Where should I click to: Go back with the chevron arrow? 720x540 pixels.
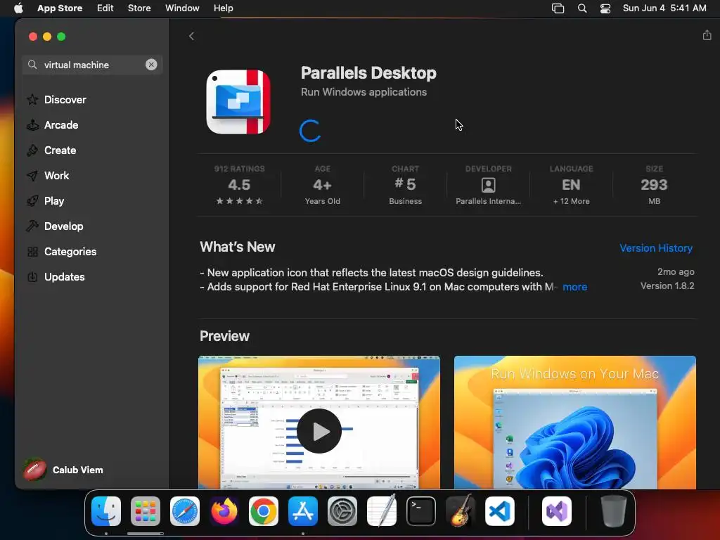[191, 37]
